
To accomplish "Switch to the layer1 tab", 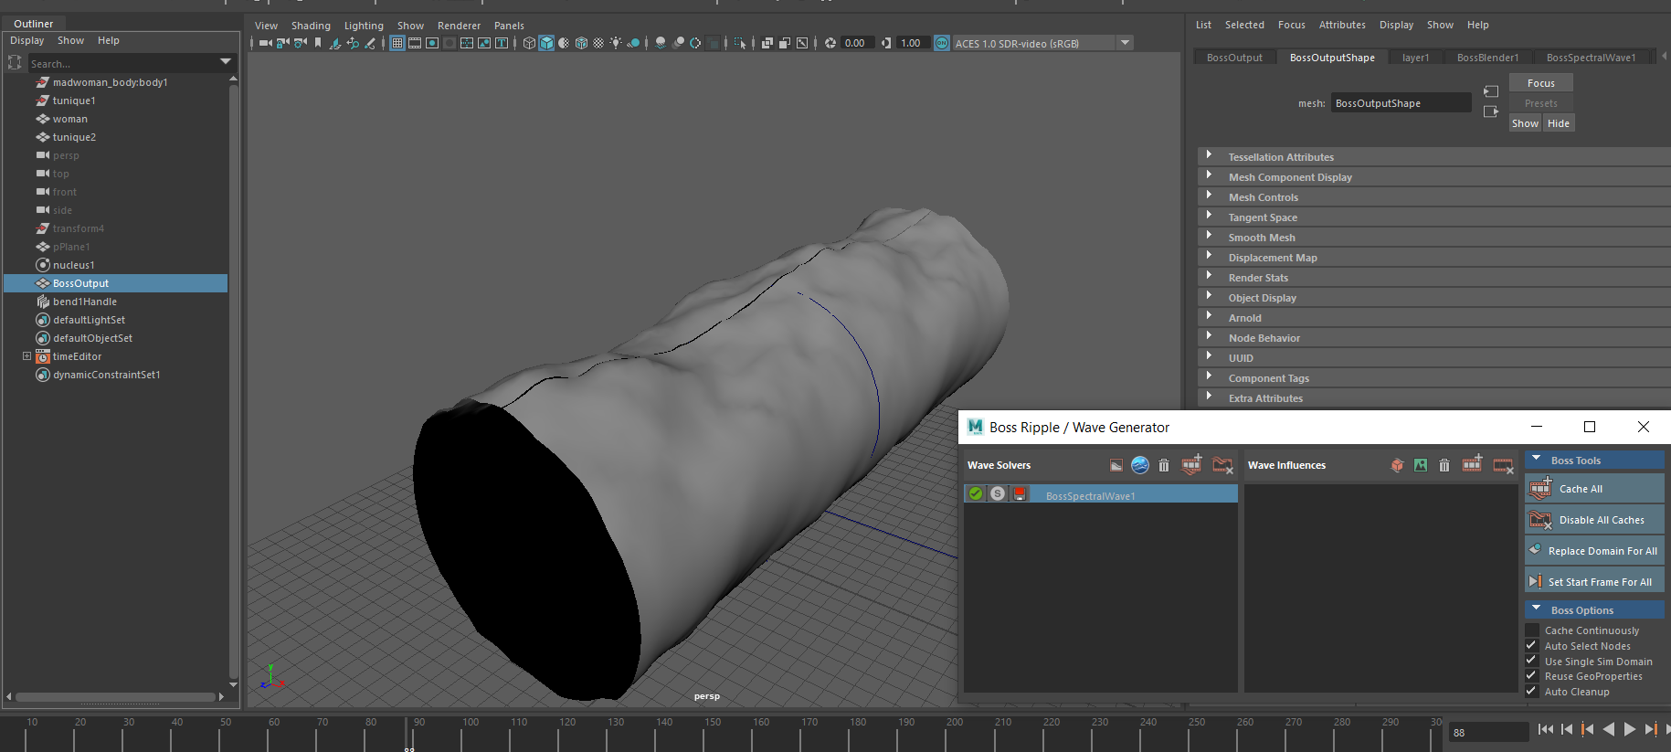I will (1415, 58).
